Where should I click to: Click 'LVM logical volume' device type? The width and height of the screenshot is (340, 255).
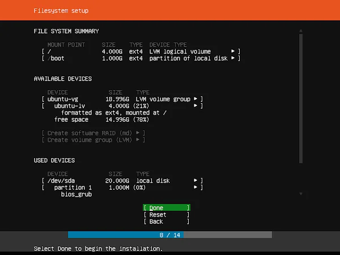180,52
